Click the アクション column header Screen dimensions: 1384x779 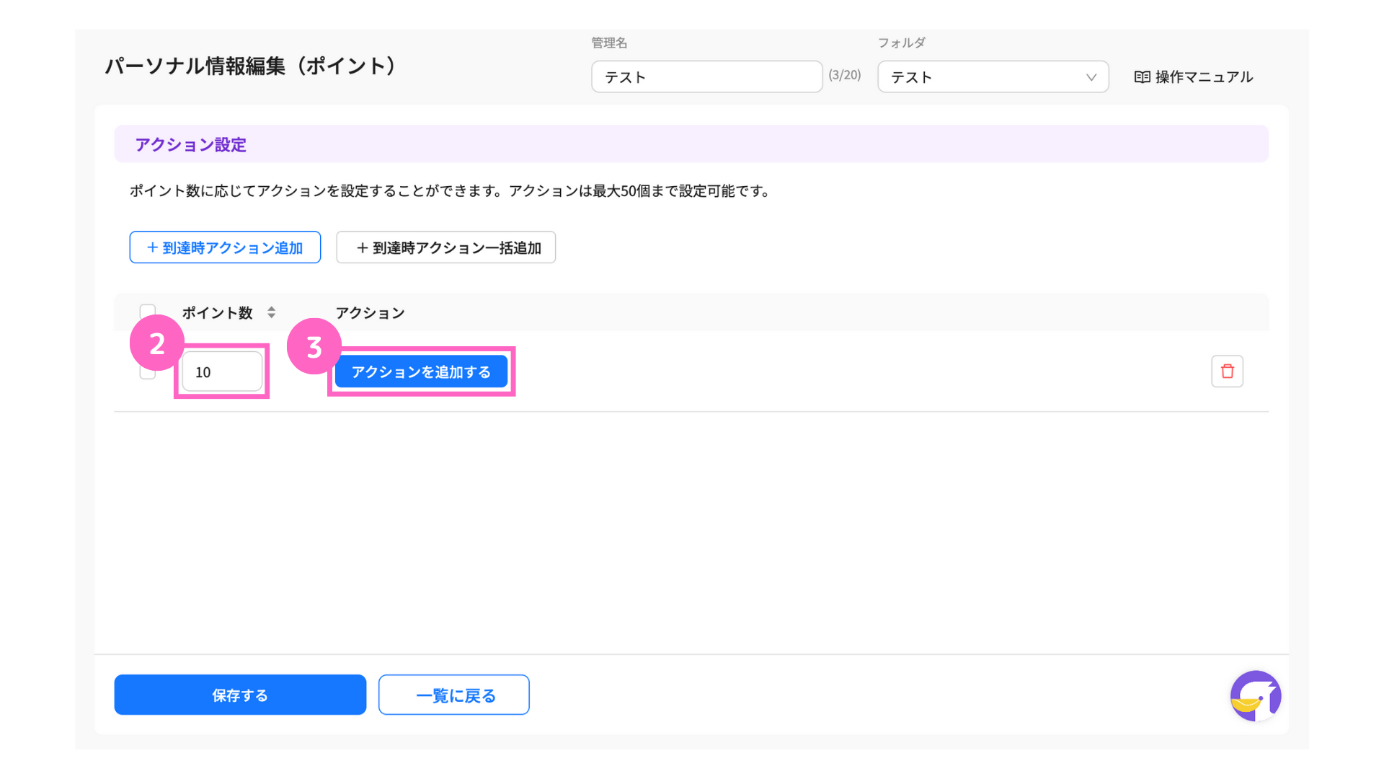[370, 312]
